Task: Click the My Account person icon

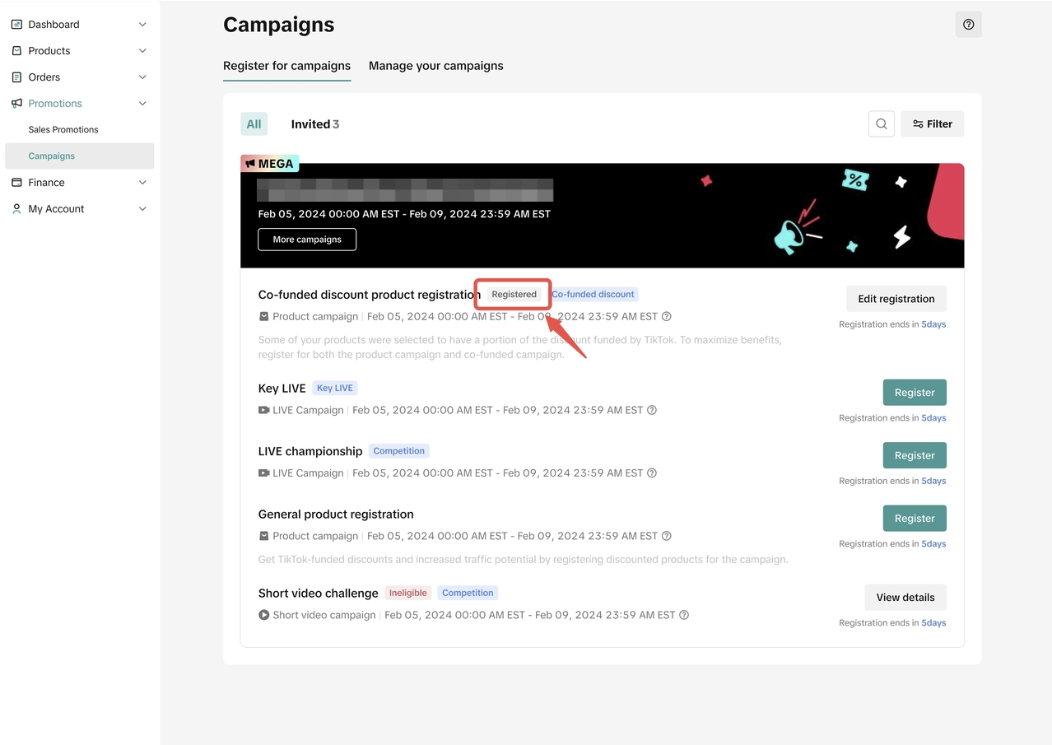Action: [16, 209]
